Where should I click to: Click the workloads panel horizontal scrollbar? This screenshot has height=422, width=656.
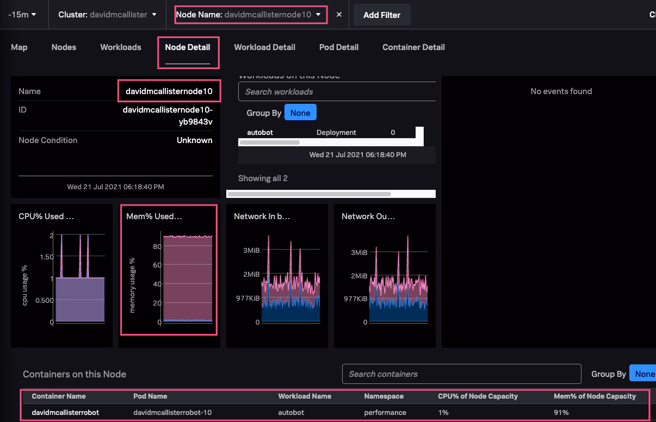tap(309, 194)
